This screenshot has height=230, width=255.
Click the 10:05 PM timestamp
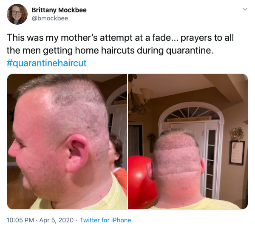[20, 220]
